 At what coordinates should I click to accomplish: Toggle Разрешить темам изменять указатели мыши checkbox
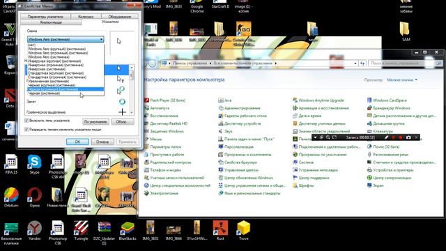click(x=26, y=130)
